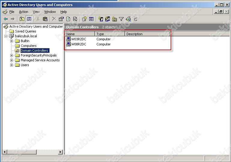
Task: Close the inner console window
Action: (226, 12)
